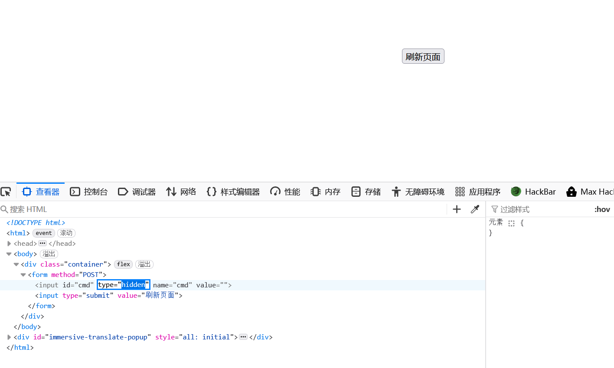
Task: Click the highlighted type="hidden" attribute editor
Action: pos(124,285)
